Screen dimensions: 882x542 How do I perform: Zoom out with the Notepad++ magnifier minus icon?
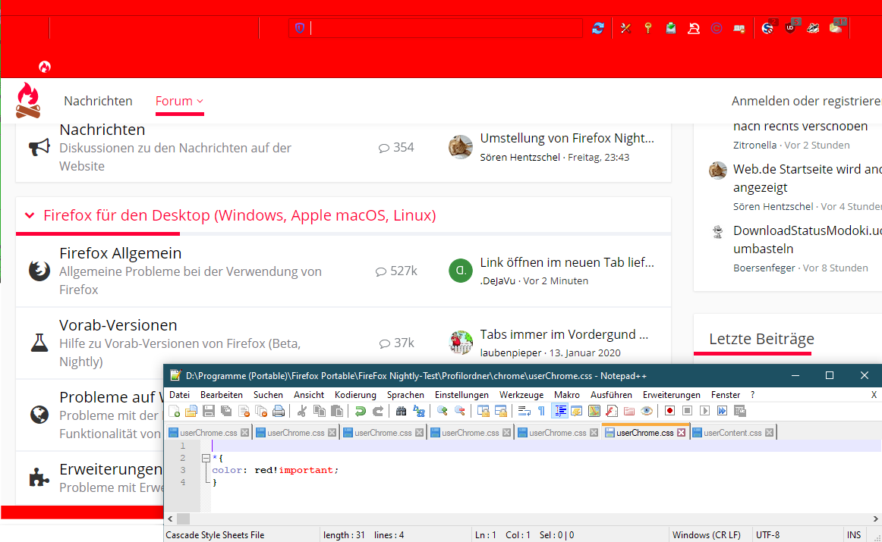460,411
